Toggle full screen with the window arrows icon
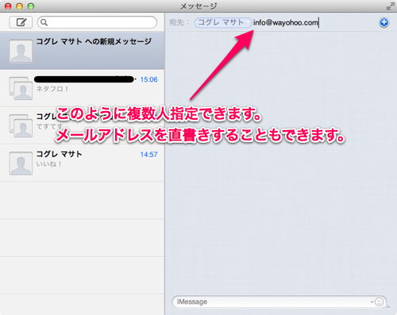397x315 pixels. [x=390, y=6]
